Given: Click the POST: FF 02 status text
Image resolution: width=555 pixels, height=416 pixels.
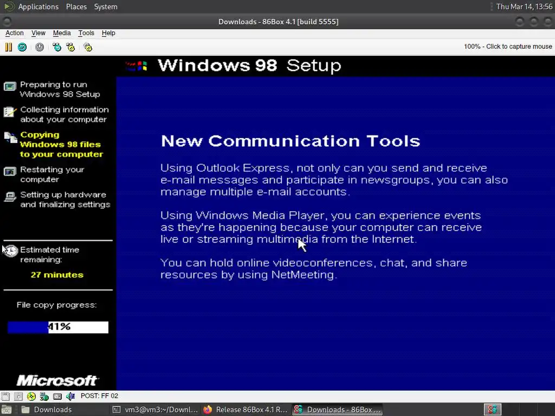Looking at the screenshot, I should click(x=100, y=396).
